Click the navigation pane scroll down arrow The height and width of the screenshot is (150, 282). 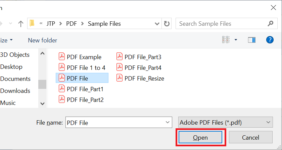[42, 104]
